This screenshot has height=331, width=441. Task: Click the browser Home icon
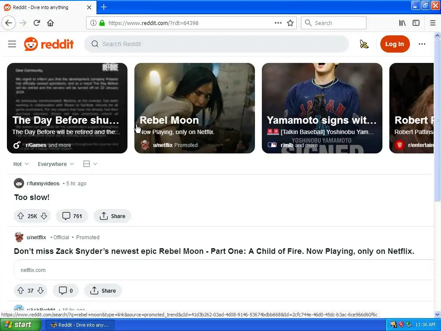(x=50, y=23)
